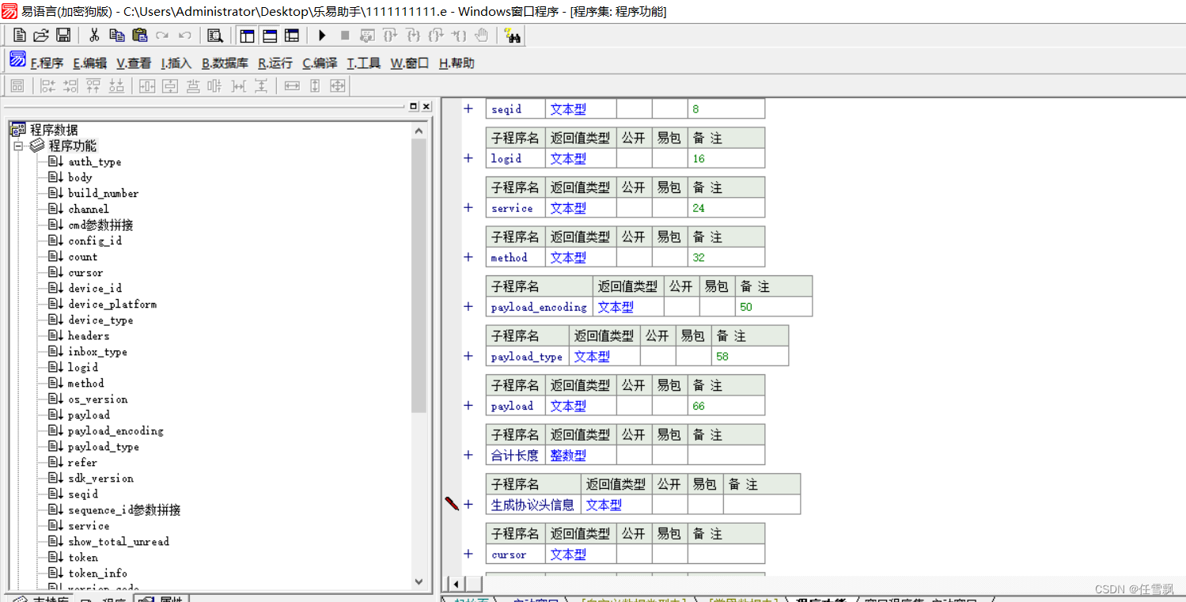Open the E.编辑 menu
Viewport: 1186px width, 602px height.
89,63
